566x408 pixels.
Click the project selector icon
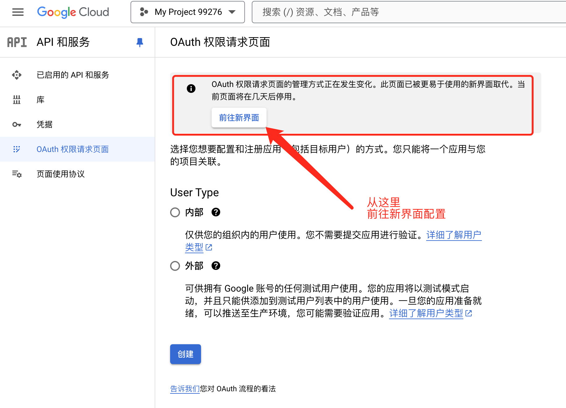coord(144,12)
